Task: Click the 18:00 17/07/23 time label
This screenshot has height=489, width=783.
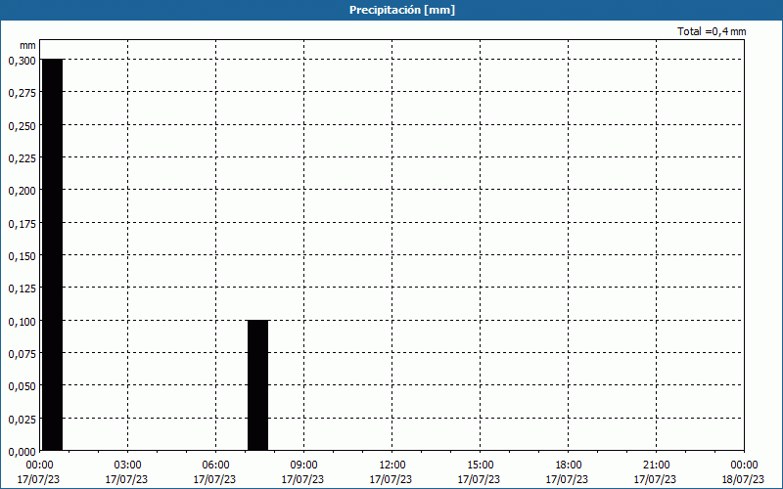Action: 567,472
